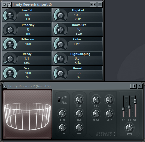Click the Reverb value 33 %
The width and height of the screenshot is (145, 142).
(x=78, y=75)
